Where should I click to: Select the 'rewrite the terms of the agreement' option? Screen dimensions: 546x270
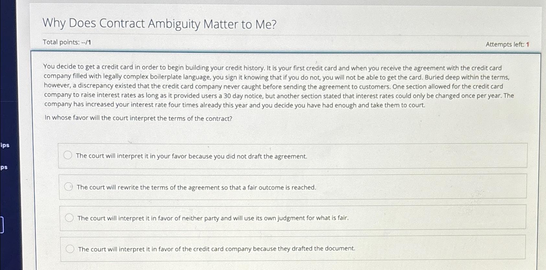69,187
